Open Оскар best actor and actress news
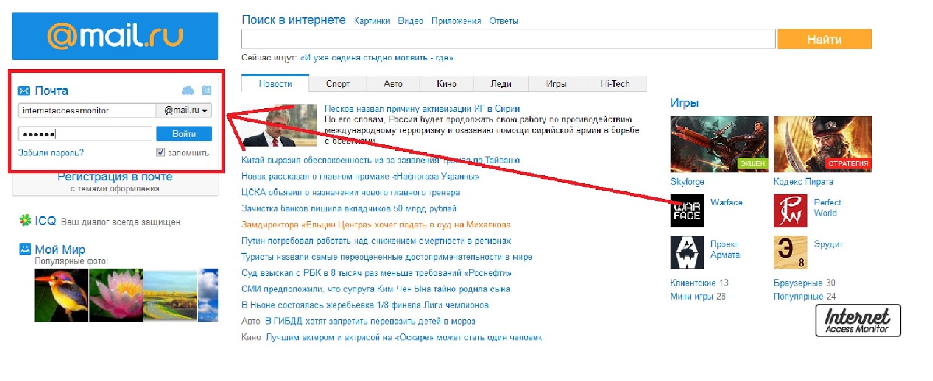Screen dimensions: 933x381 tap(404, 337)
